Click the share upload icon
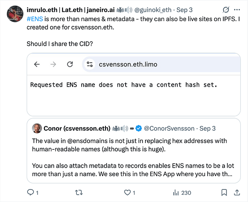 coord(238,193)
